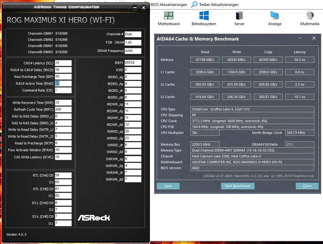Click the CAS# Latency (tCL) field
Viewport: 323px width, 244px height.
click(x=63, y=63)
